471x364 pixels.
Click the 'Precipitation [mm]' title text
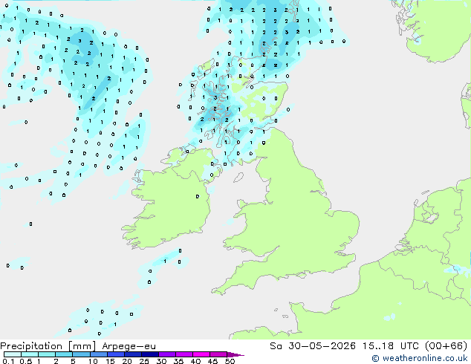pyautogui.click(x=48, y=346)
